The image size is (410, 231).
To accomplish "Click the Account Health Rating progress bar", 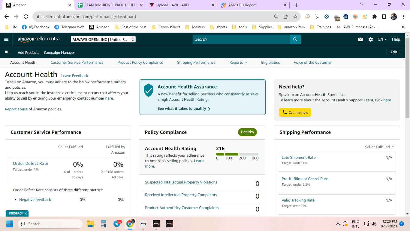I will tap(237, 154).
